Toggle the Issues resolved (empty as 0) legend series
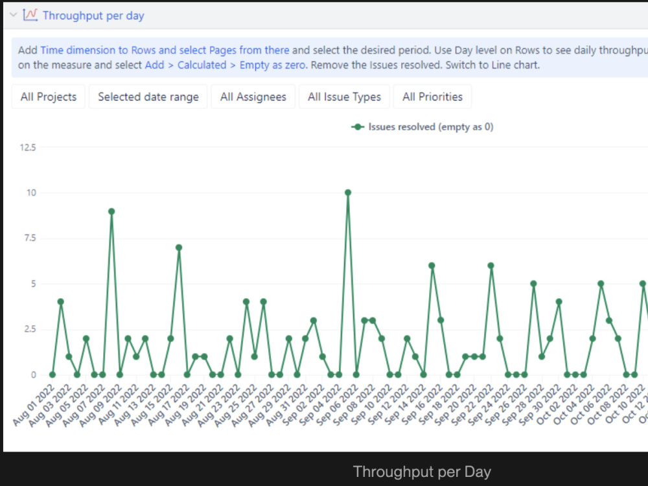The width and height of the screenshot is (648, 486). [422, 127]
